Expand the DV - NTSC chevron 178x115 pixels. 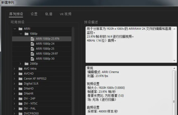[x=14, y=103]
